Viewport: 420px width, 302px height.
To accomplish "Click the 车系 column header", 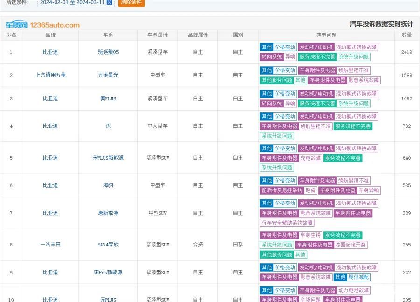I will [x=108, y=35].
